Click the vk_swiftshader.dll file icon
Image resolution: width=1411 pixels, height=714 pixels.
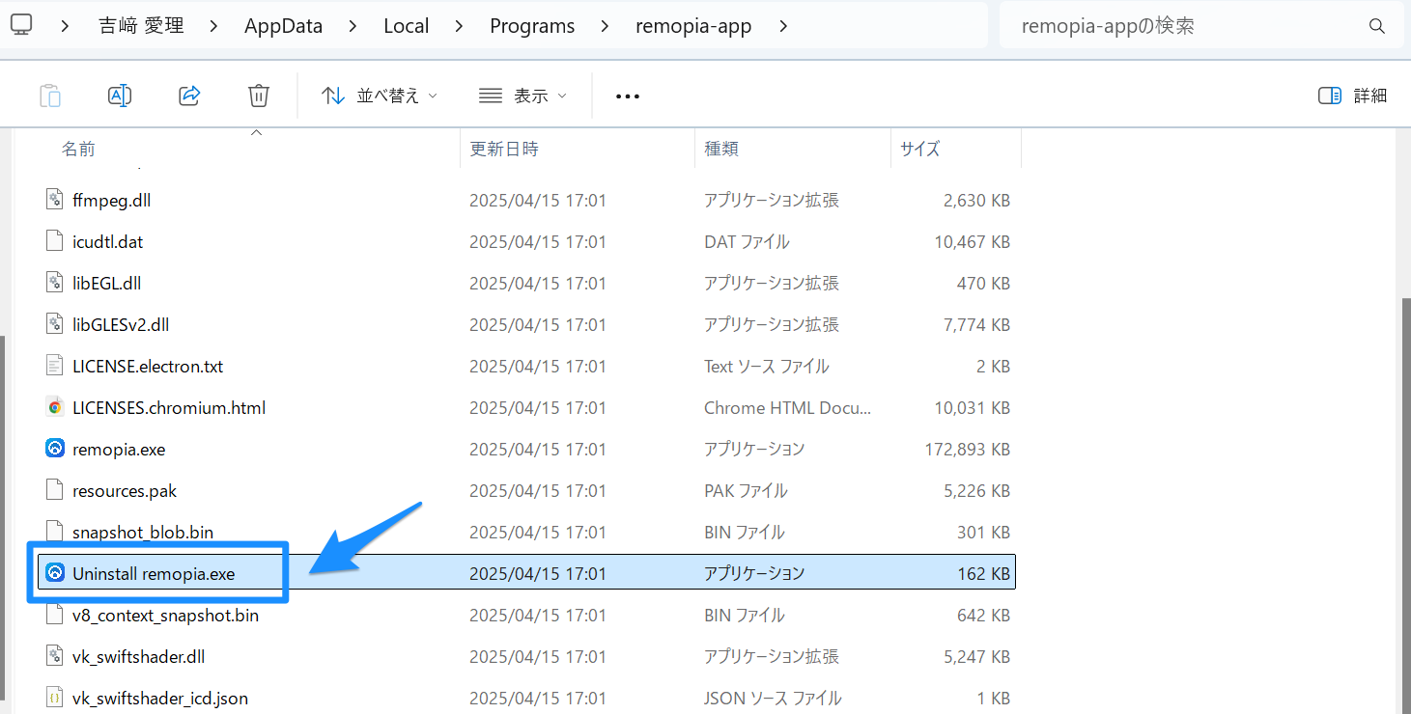55,657
